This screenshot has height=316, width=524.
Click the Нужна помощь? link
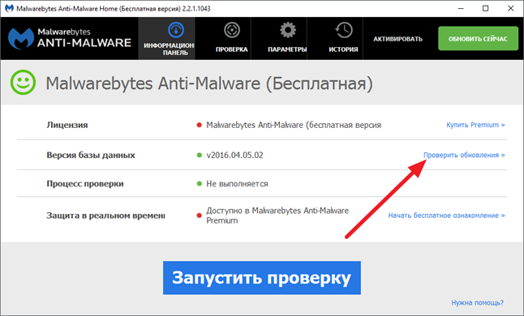(x=477, y=303)
